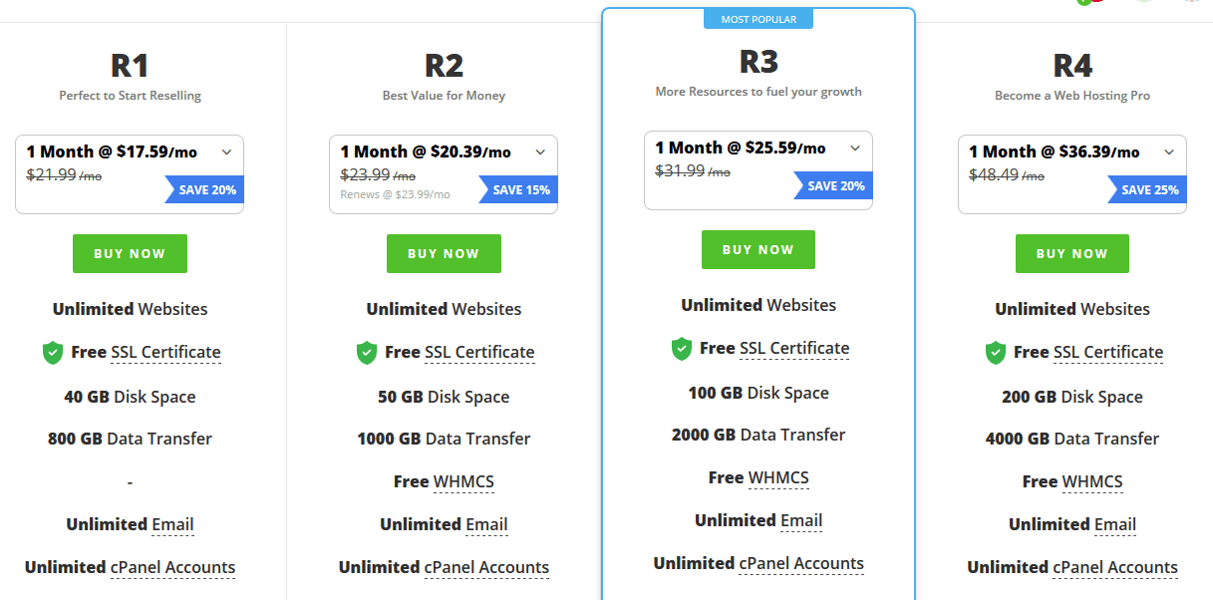
Task: Click the SAVE 15% ribbon in R2 plan
Action: click(518, 189)
